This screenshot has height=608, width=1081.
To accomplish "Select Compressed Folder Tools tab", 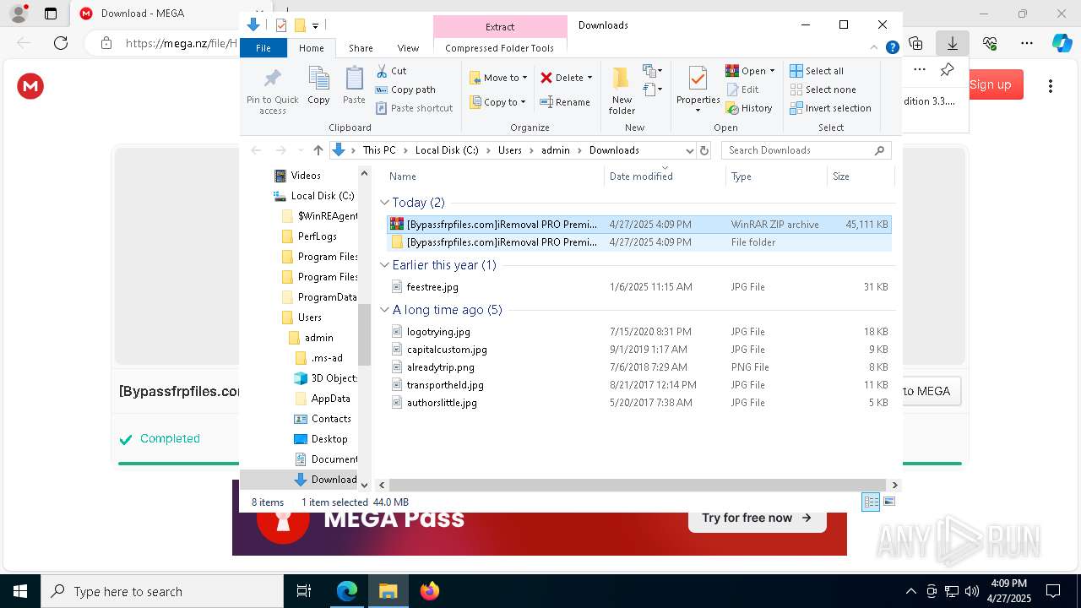I will point(500,48).
